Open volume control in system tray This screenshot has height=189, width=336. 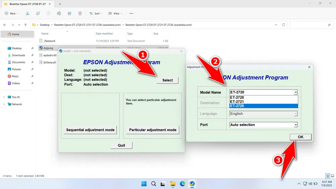coord(310,184)
